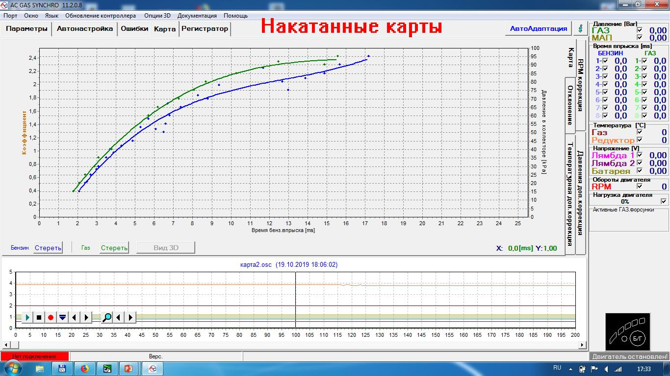The height and width of the screenshot is (376, 670).
Task: Click the АвтоАдаптация button
Action: pyautogui.click(x=539, y=28)
